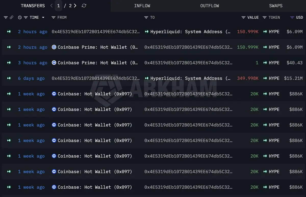
Task: Open Coinbase Prime: Hot Wallet in 3 hours ago row
Action: (98, 63)
